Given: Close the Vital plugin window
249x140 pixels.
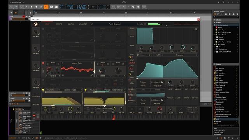Looking at the screenshot, I should coord(198,19).
